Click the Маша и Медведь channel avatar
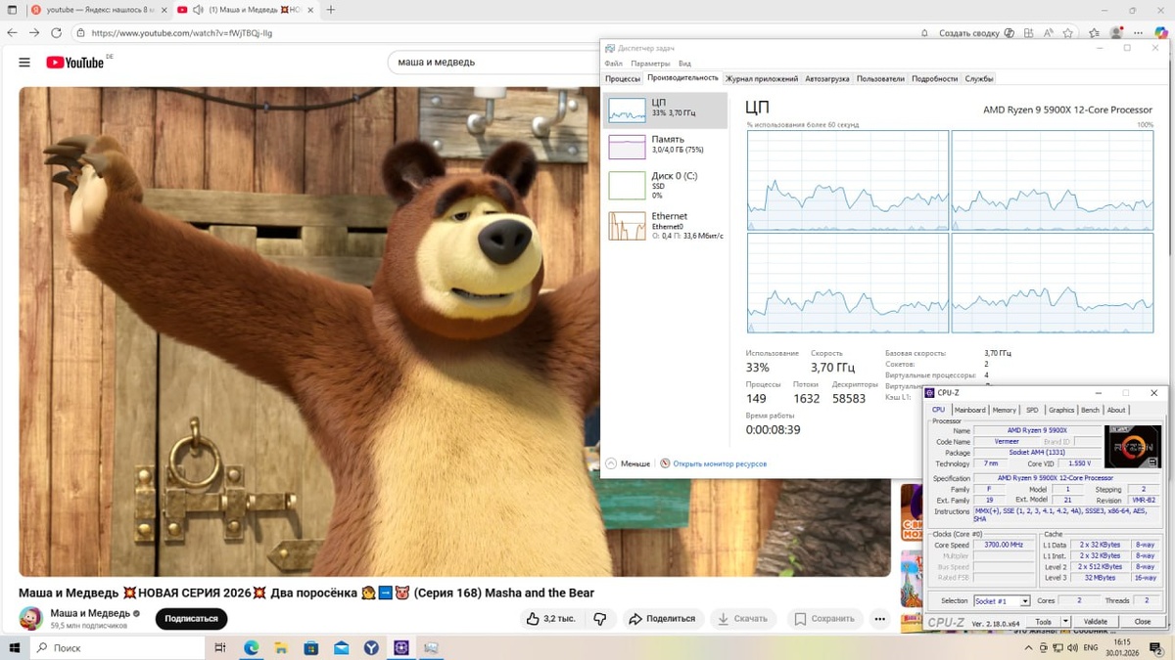Image resolution: width=1175 pixels, height=660 pixels. (x=30, y=619)
